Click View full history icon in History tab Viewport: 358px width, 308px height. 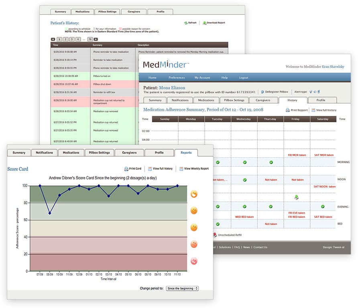coord(313,110)
